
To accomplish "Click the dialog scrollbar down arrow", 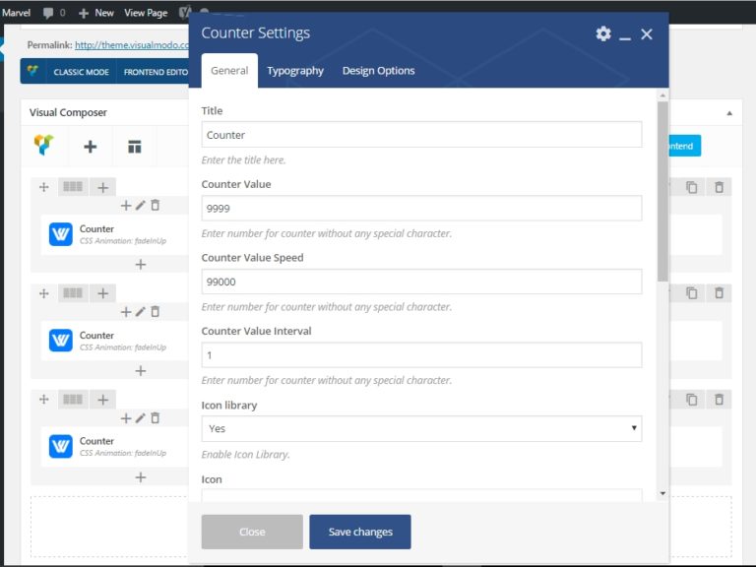I will pos(662,493).
